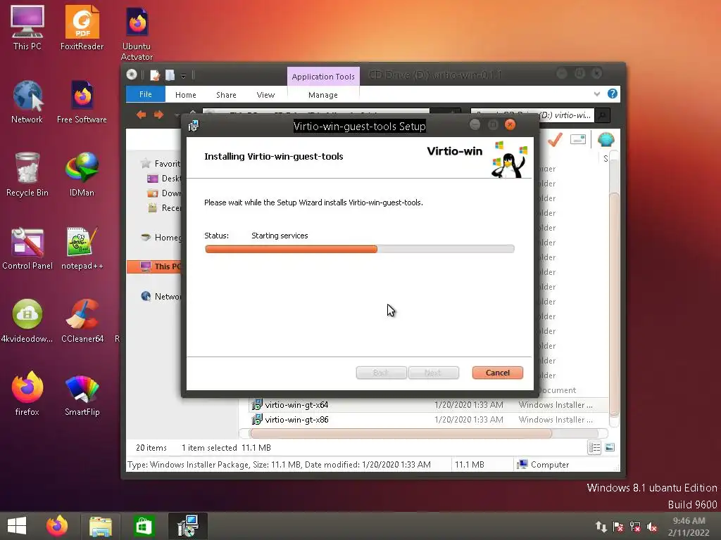
Task: Open the Manage ribbon tab
Action: pyautogui.click(x=322, y=95)
